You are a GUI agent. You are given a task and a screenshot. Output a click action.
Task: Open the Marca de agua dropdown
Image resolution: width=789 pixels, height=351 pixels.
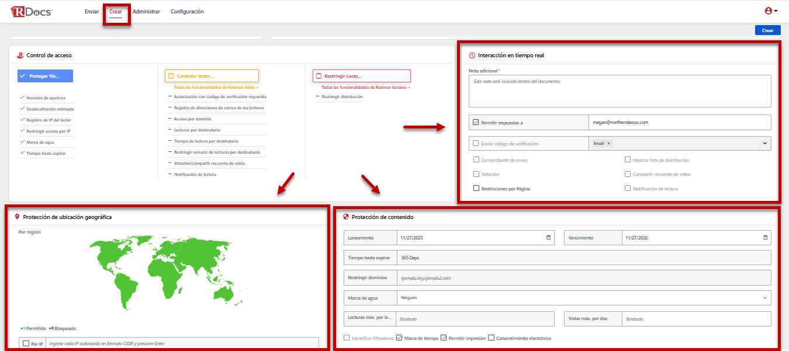tap(583, 298)
